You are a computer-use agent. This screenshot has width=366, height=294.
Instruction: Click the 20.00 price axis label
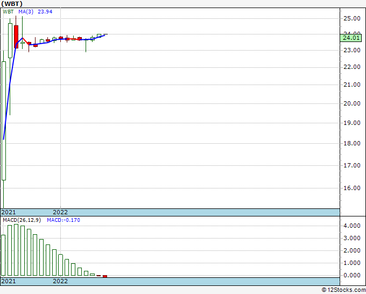point(352,103)
